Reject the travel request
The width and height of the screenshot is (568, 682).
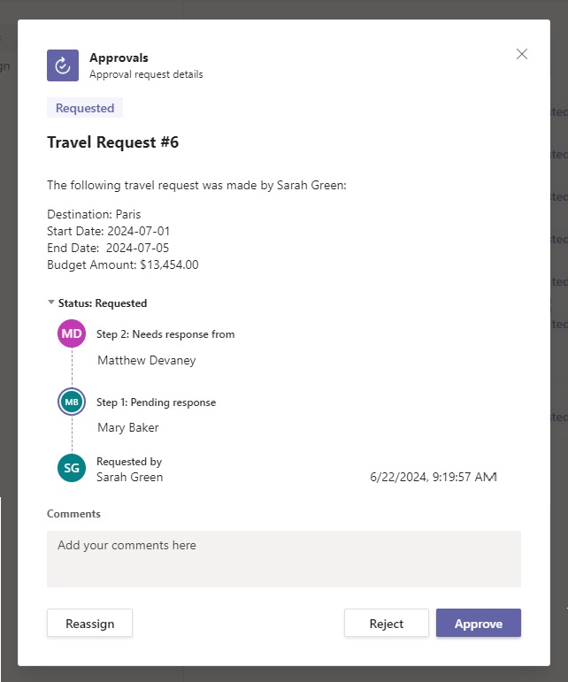coord(386,623)
